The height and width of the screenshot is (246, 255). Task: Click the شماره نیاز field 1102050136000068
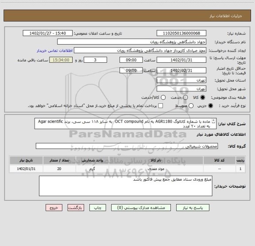(x=182, y=33)
